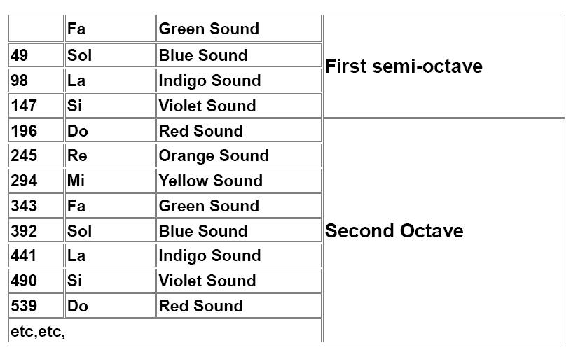Click the 147 number cell
578x357 pixels.
pos(24,106)
